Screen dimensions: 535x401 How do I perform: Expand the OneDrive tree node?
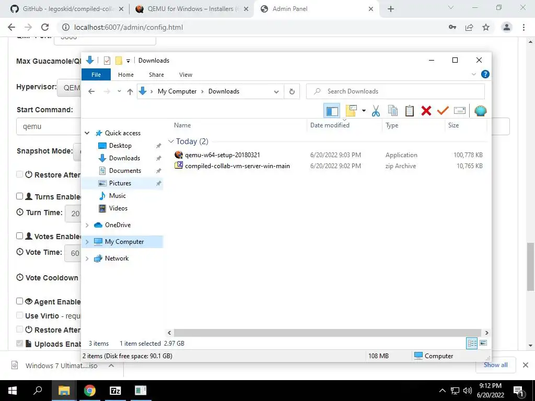coord(87,225)
